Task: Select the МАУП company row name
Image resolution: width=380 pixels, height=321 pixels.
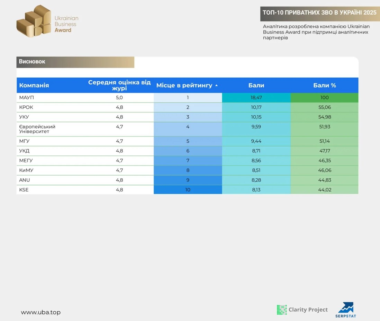Action: point(27,98)
